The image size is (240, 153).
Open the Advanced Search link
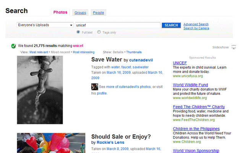196,24
